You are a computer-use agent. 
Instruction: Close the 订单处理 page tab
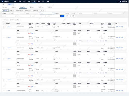13,5
